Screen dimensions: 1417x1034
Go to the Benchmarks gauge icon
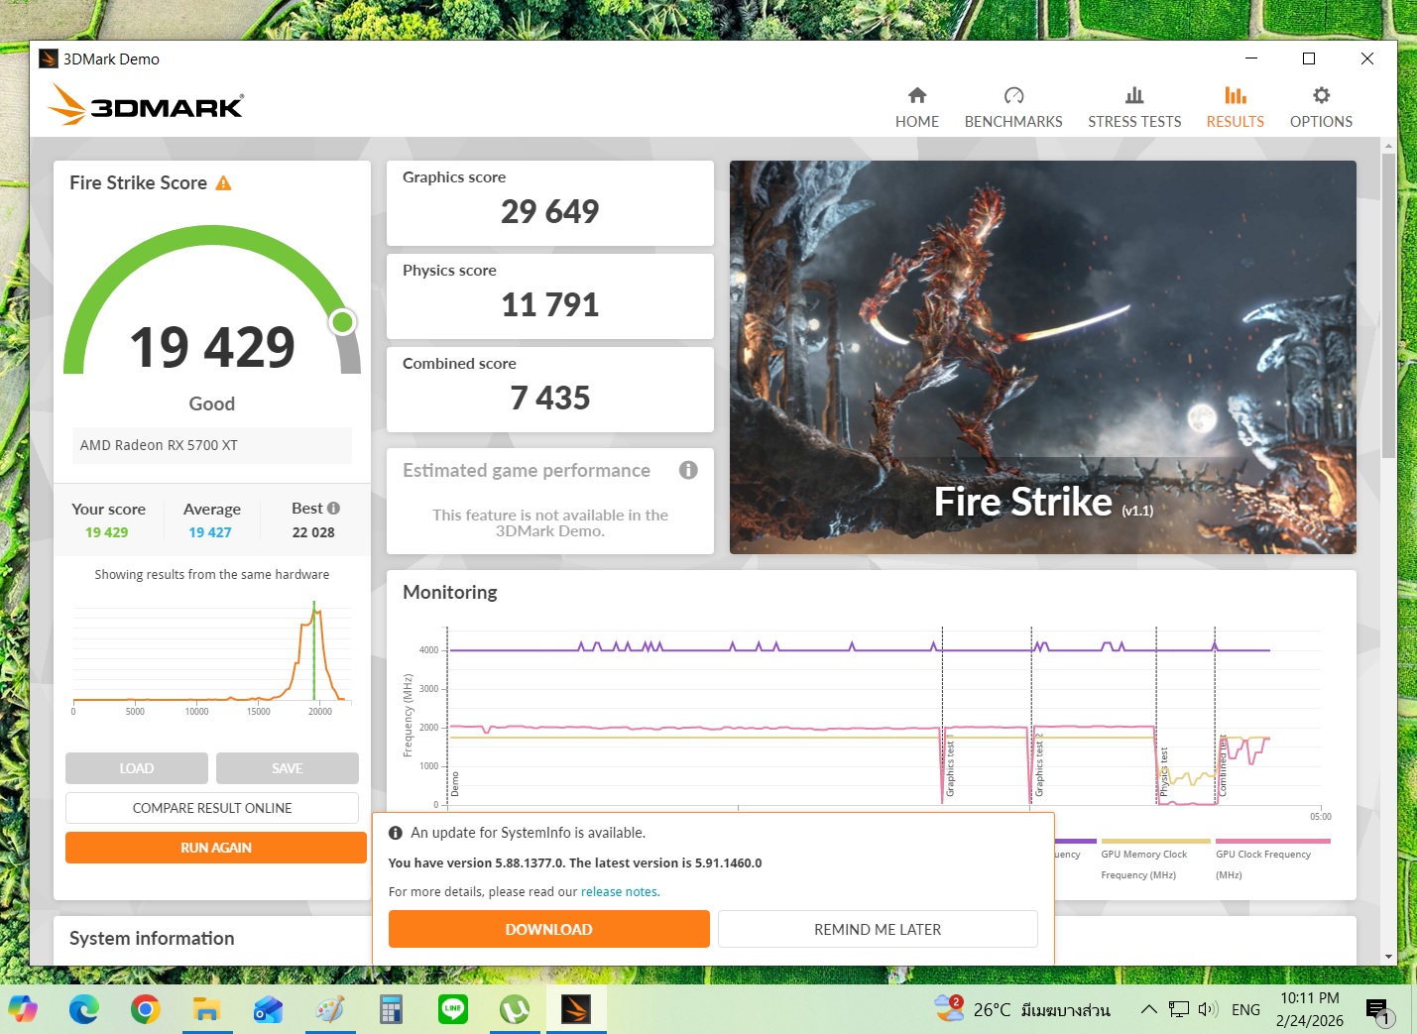click(1012, 96)
